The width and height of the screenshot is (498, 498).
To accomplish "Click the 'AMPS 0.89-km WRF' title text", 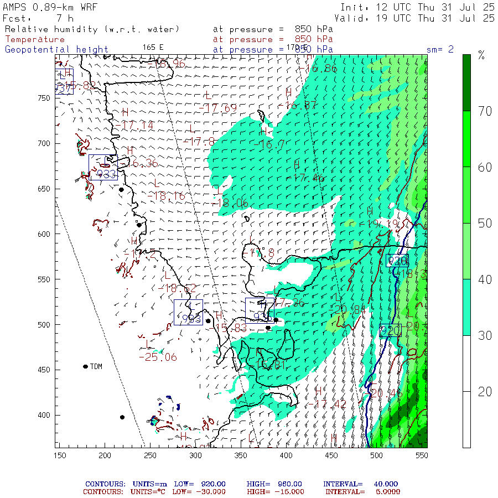I will [50, 7].
